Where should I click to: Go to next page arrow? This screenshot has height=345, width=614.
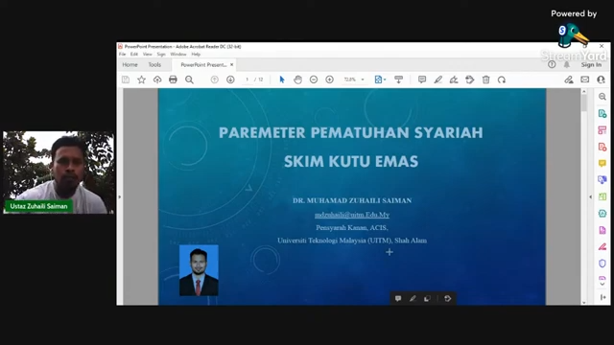[x=230, y=80]
